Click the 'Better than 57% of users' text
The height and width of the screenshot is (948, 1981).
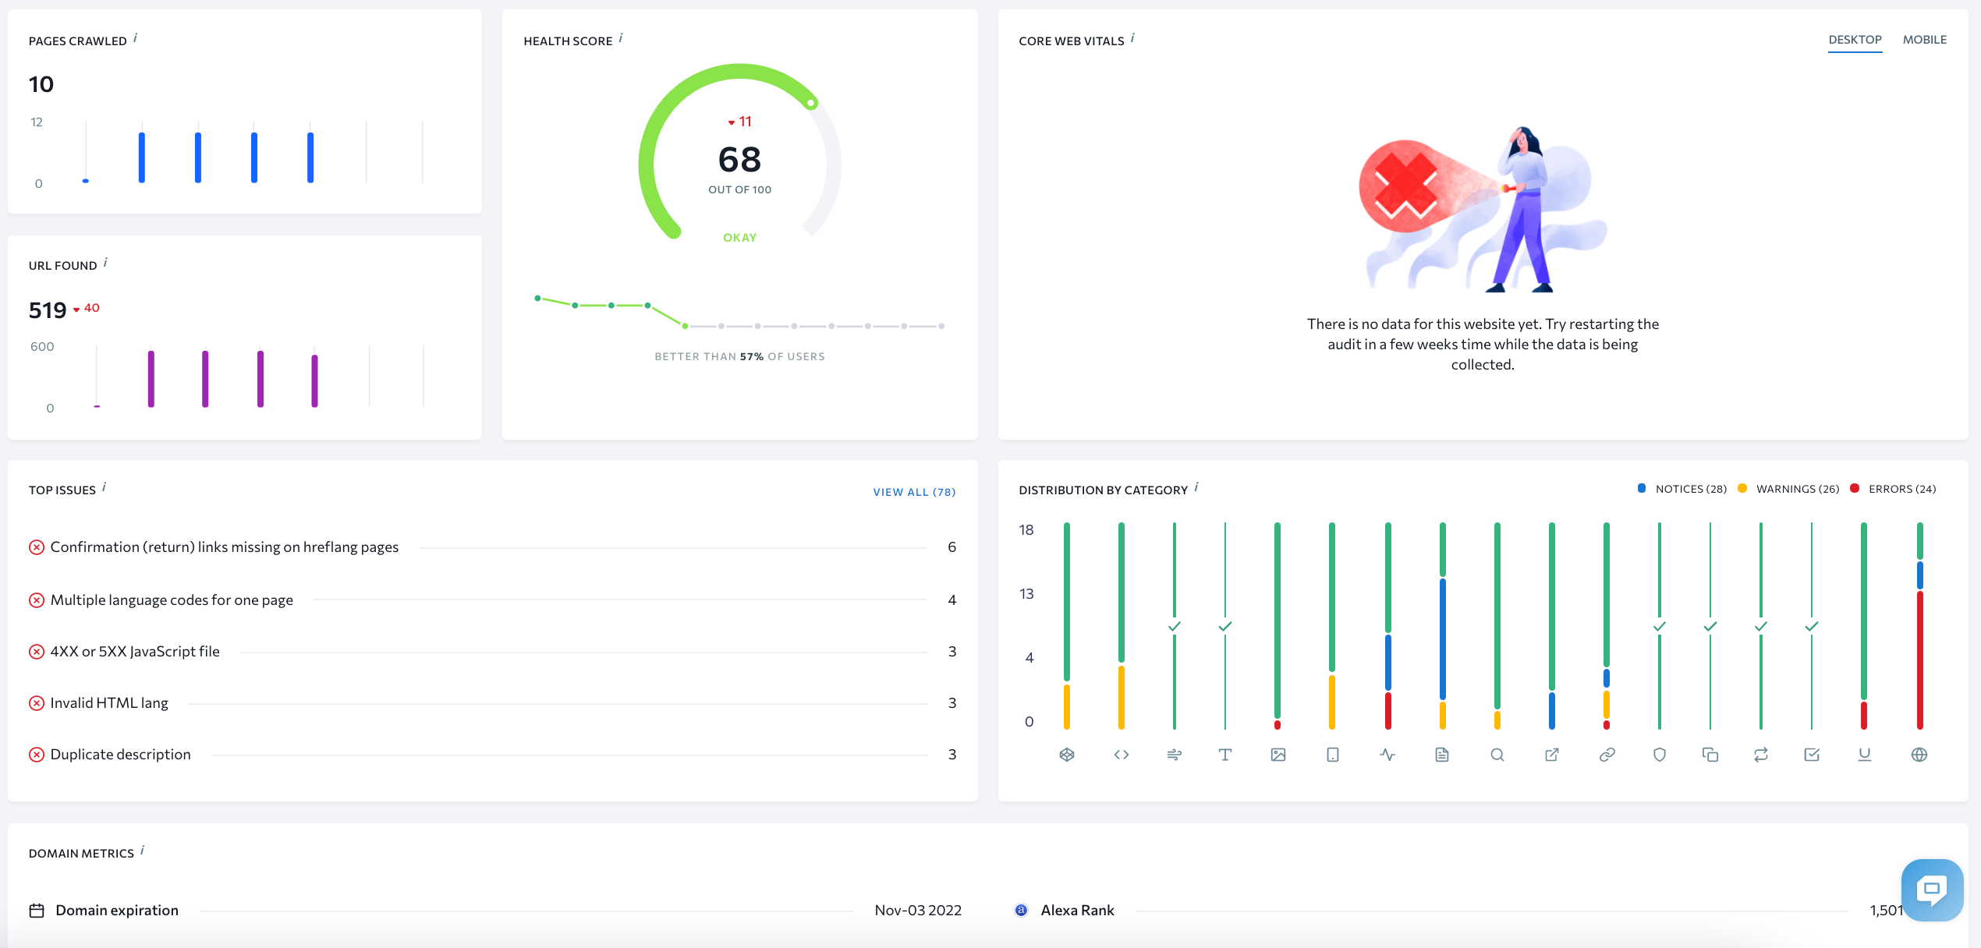(739, 356)
